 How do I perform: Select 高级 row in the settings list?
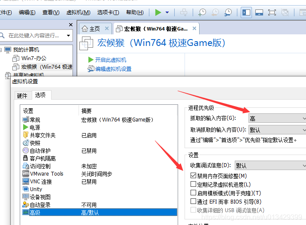[100, 212]
